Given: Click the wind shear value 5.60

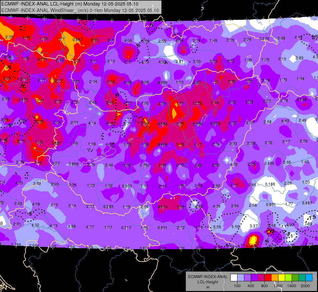Looking at the screenshot, I should coord(235,226).
